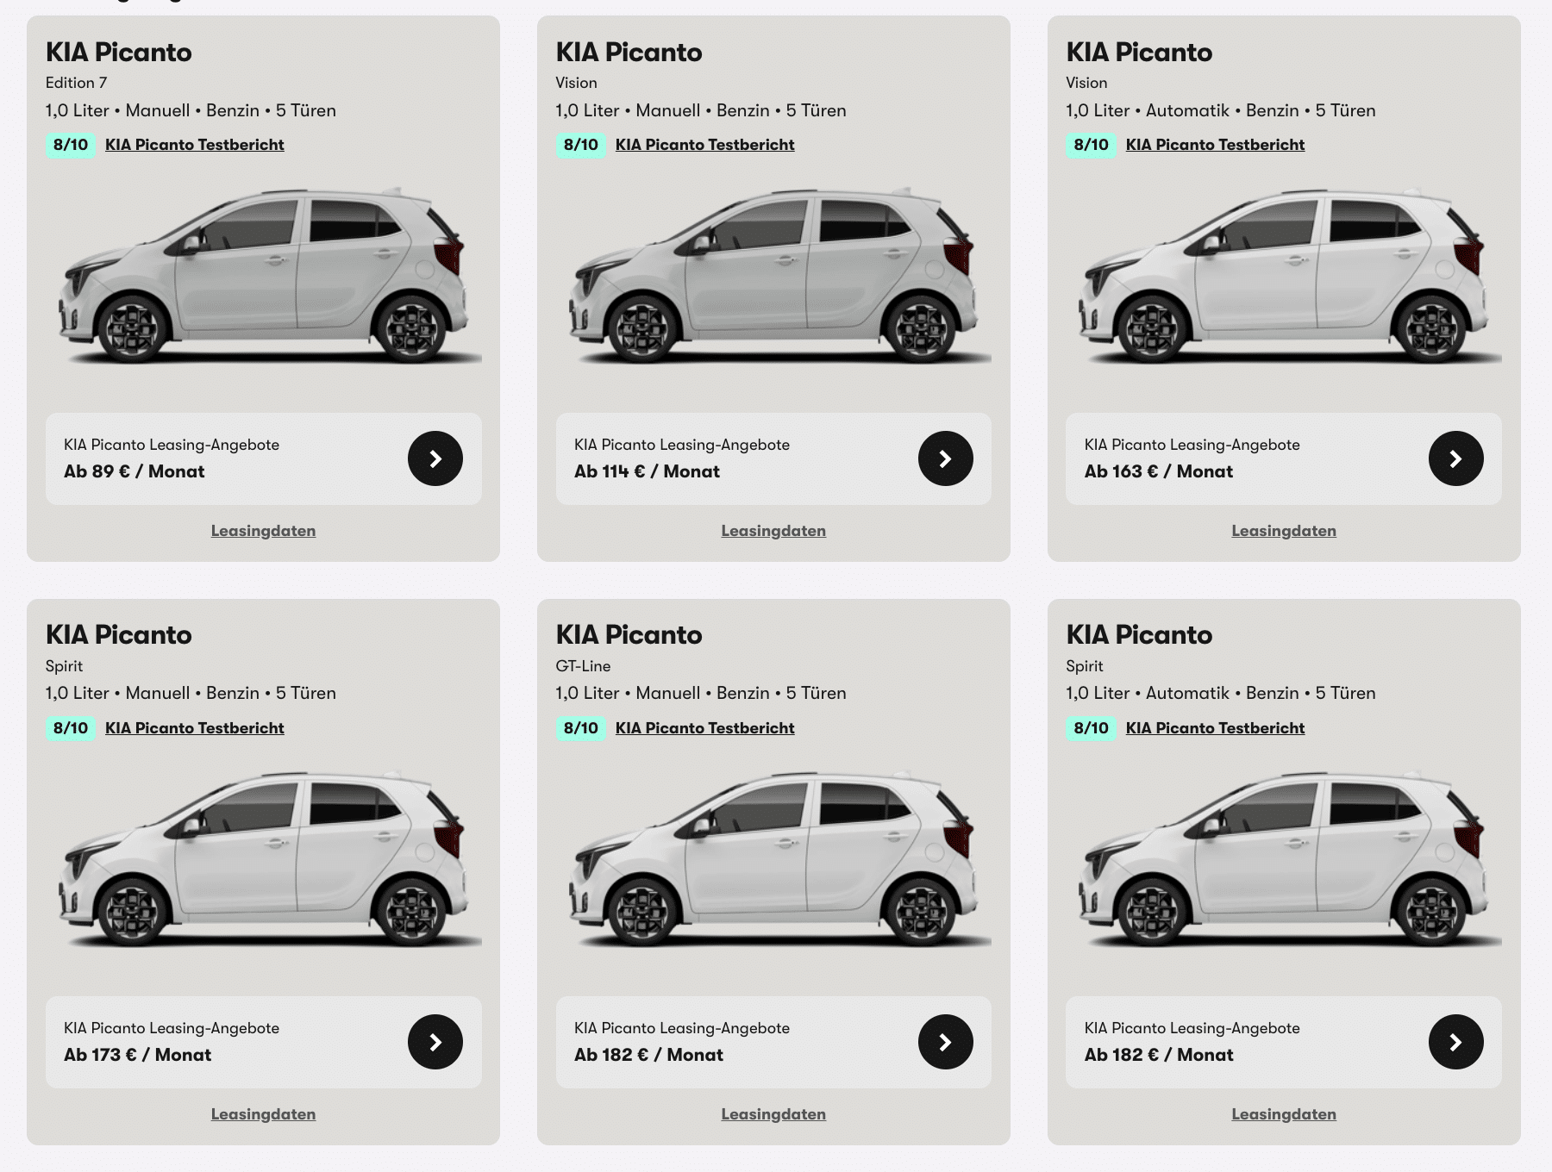
Task: Click arrow button on Spirit Automatik 182 € card
Action: tap(1456, 1042)
